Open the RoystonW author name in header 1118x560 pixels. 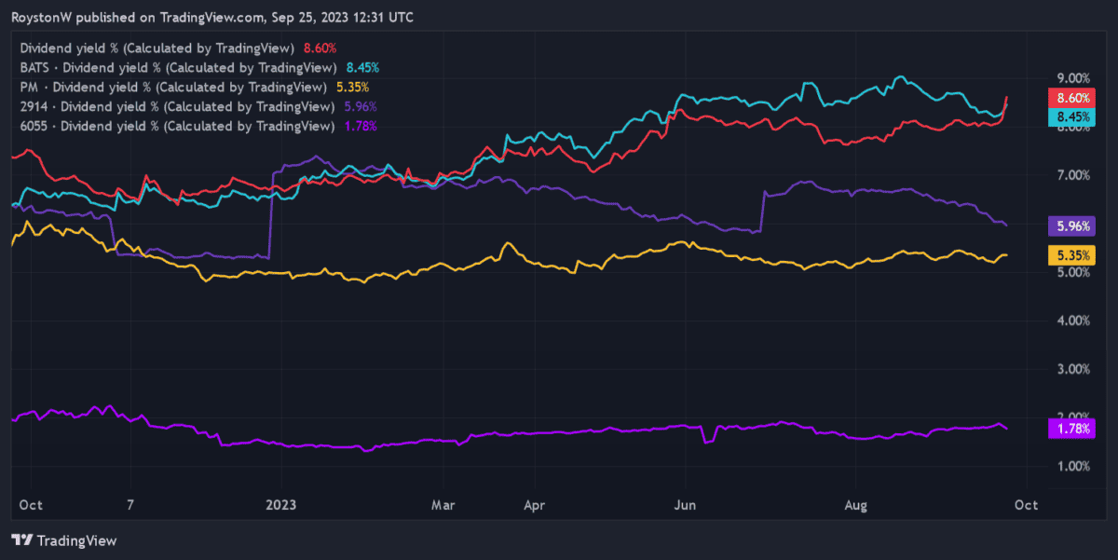pos(42,18)
